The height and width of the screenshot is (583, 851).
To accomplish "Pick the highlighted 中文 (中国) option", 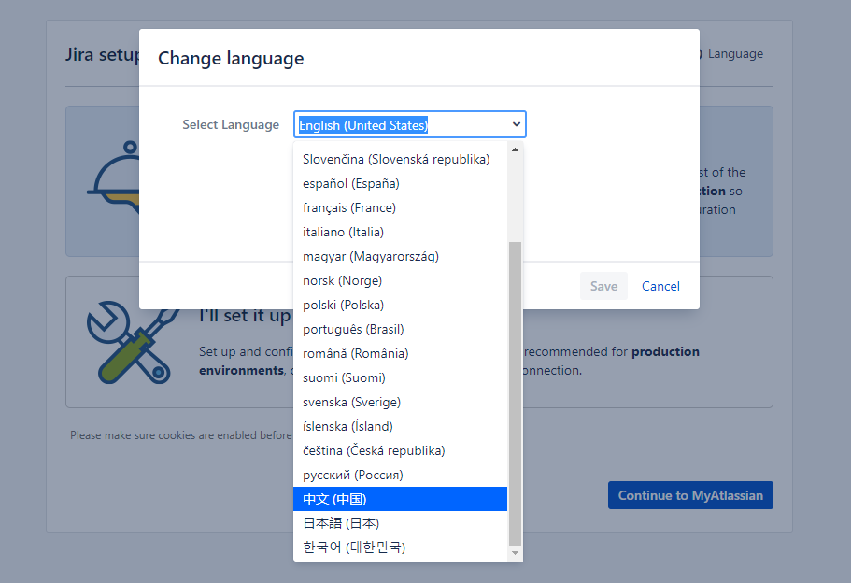I will [400, 499].
